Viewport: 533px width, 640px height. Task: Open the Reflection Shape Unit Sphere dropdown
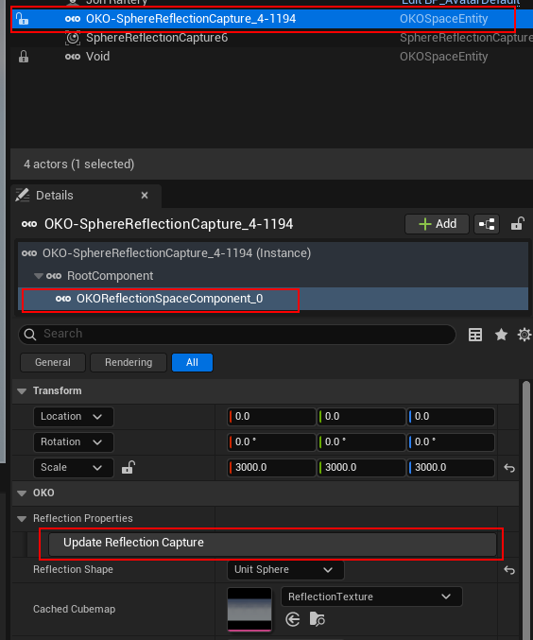point(285,570)
